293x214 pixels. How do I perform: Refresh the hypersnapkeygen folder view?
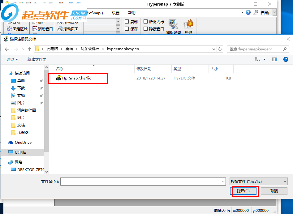(220, 49)
